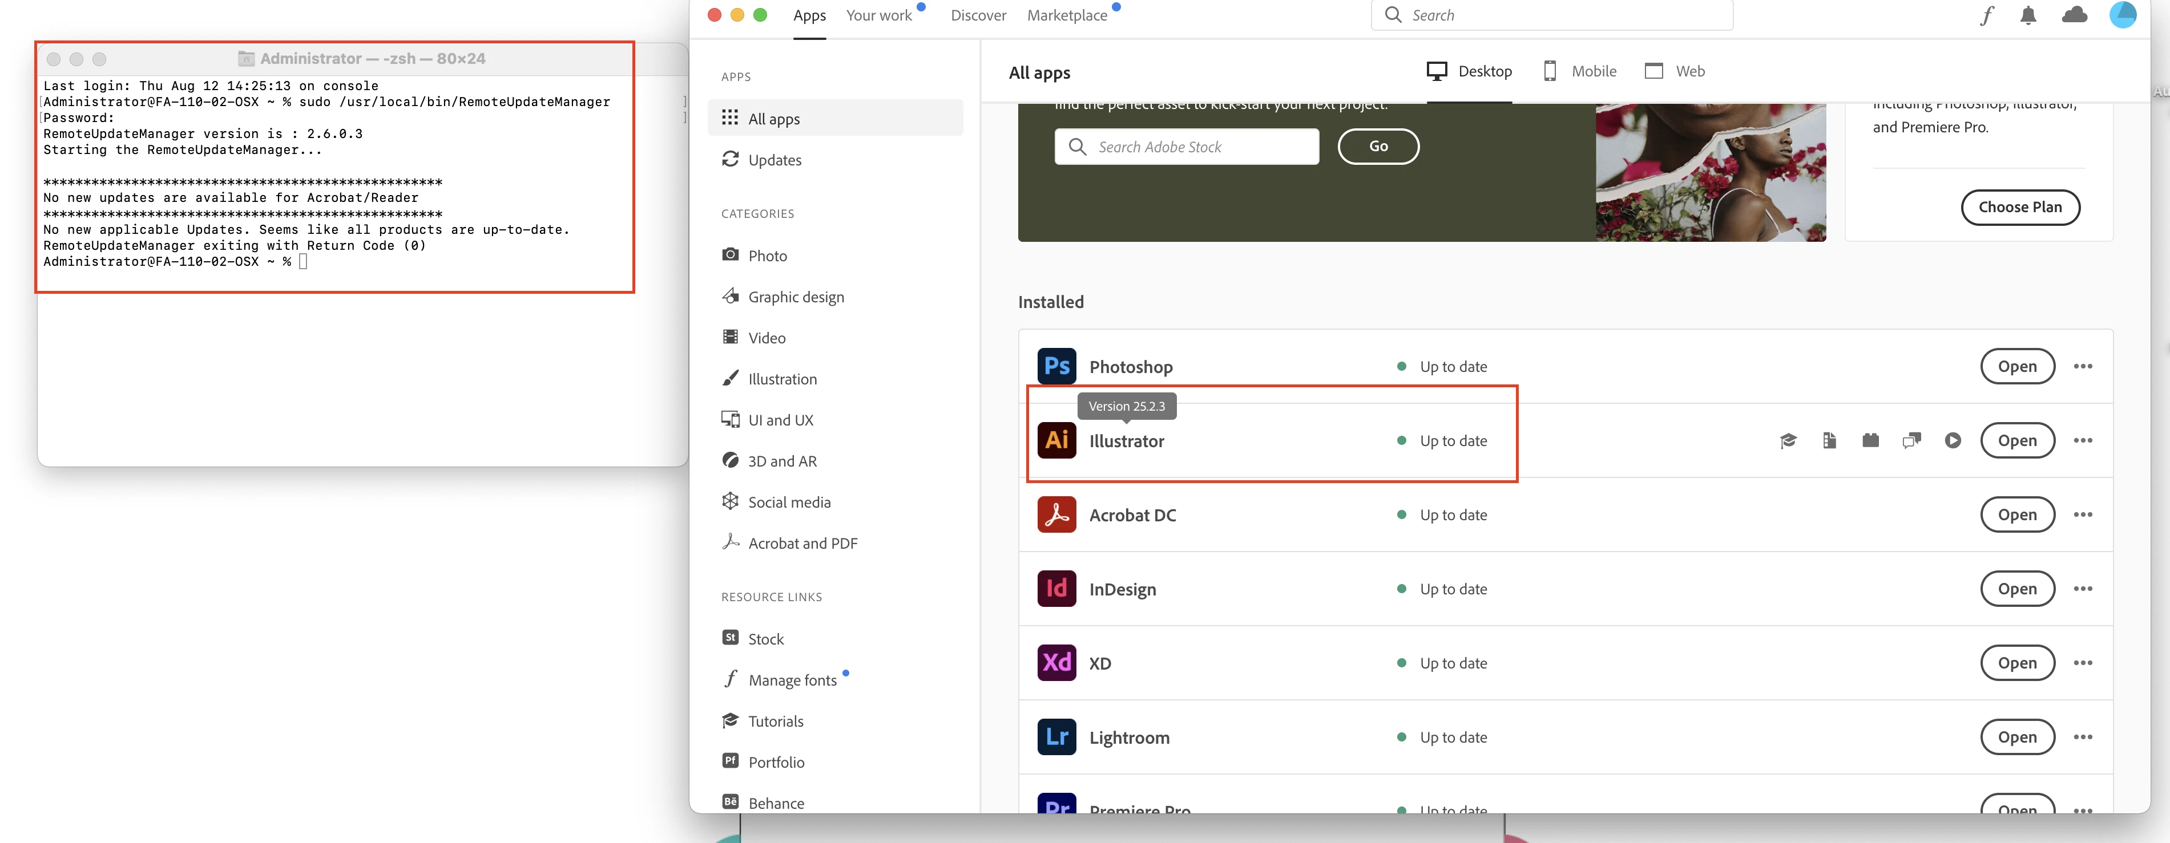Focus the Creative Cloud Search field
This screenshot has height=843, width=2170.
tap(1552, 15)
